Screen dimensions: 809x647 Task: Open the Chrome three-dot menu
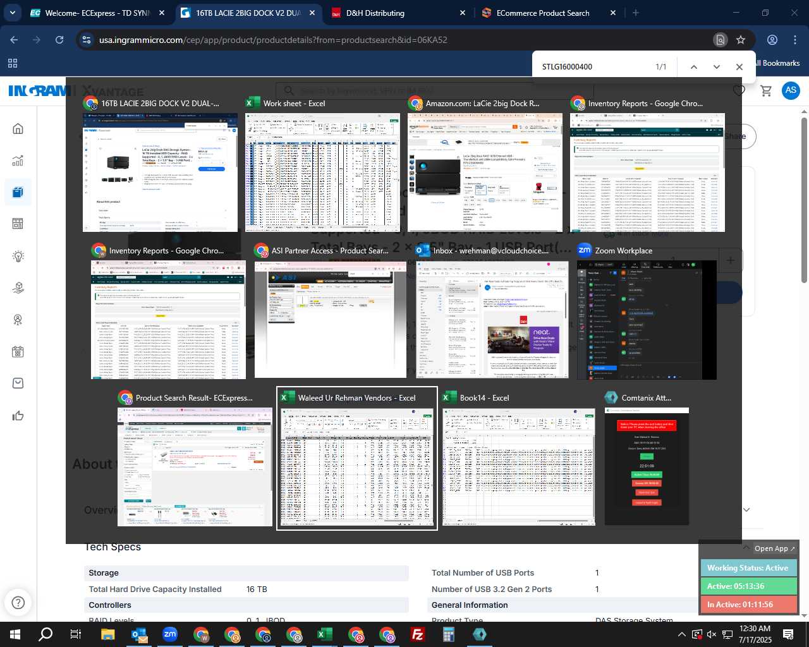coord(795,40)
